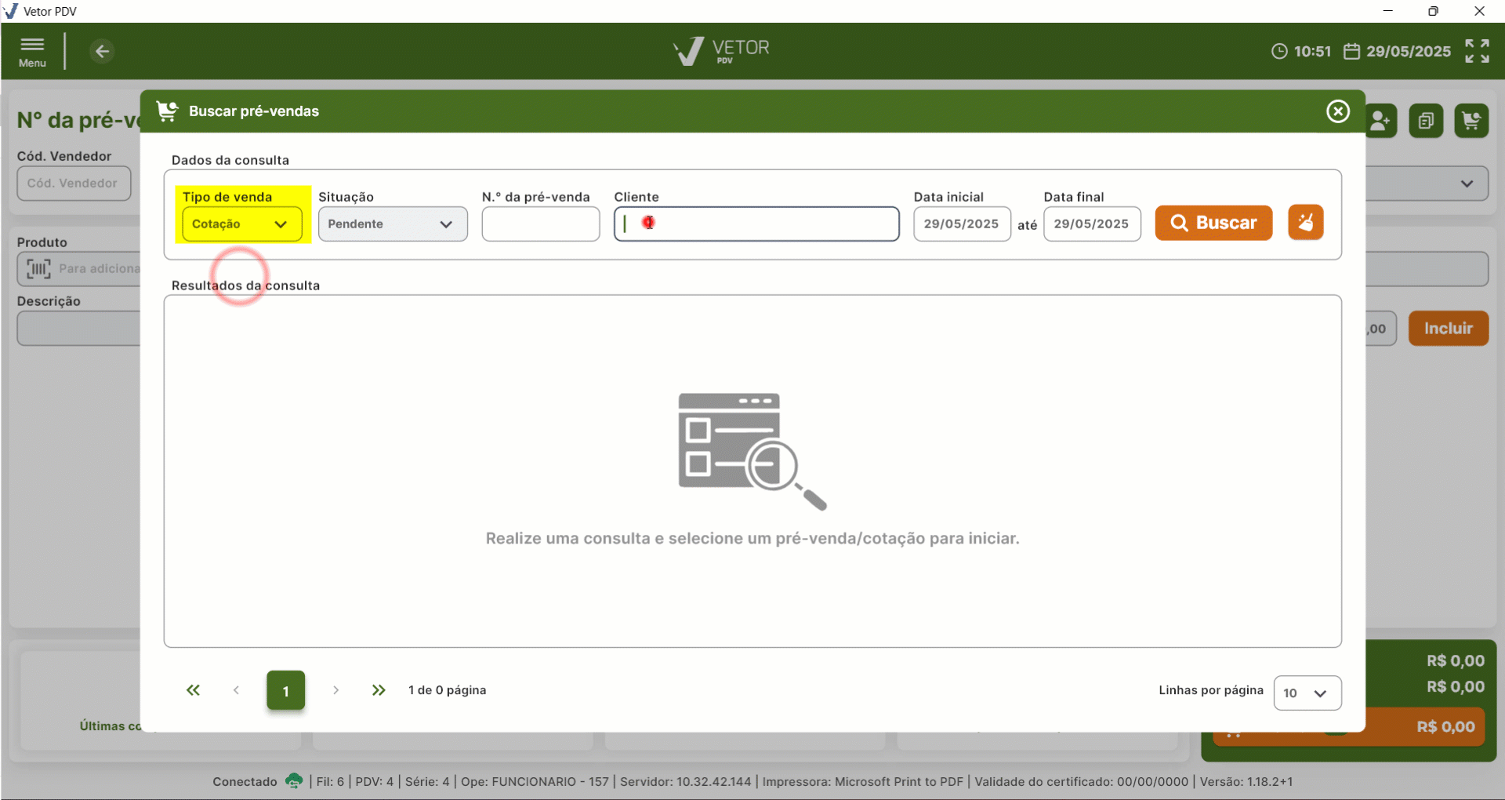Viewport: 1505px width, 800px height.
Task: Click the add customer icon
Action: pos(1380,121)
